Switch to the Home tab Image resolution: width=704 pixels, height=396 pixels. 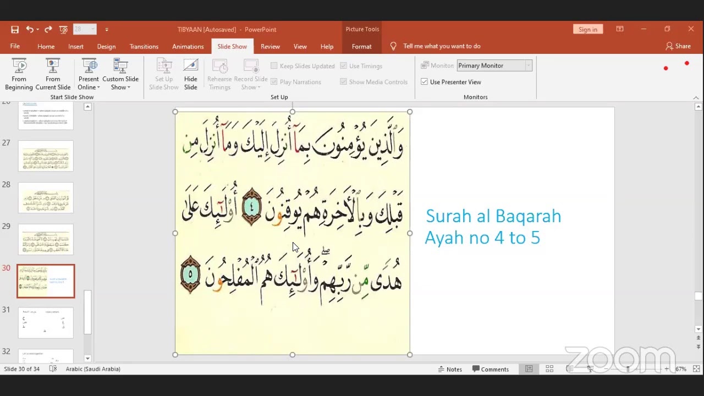click(46, 46)
